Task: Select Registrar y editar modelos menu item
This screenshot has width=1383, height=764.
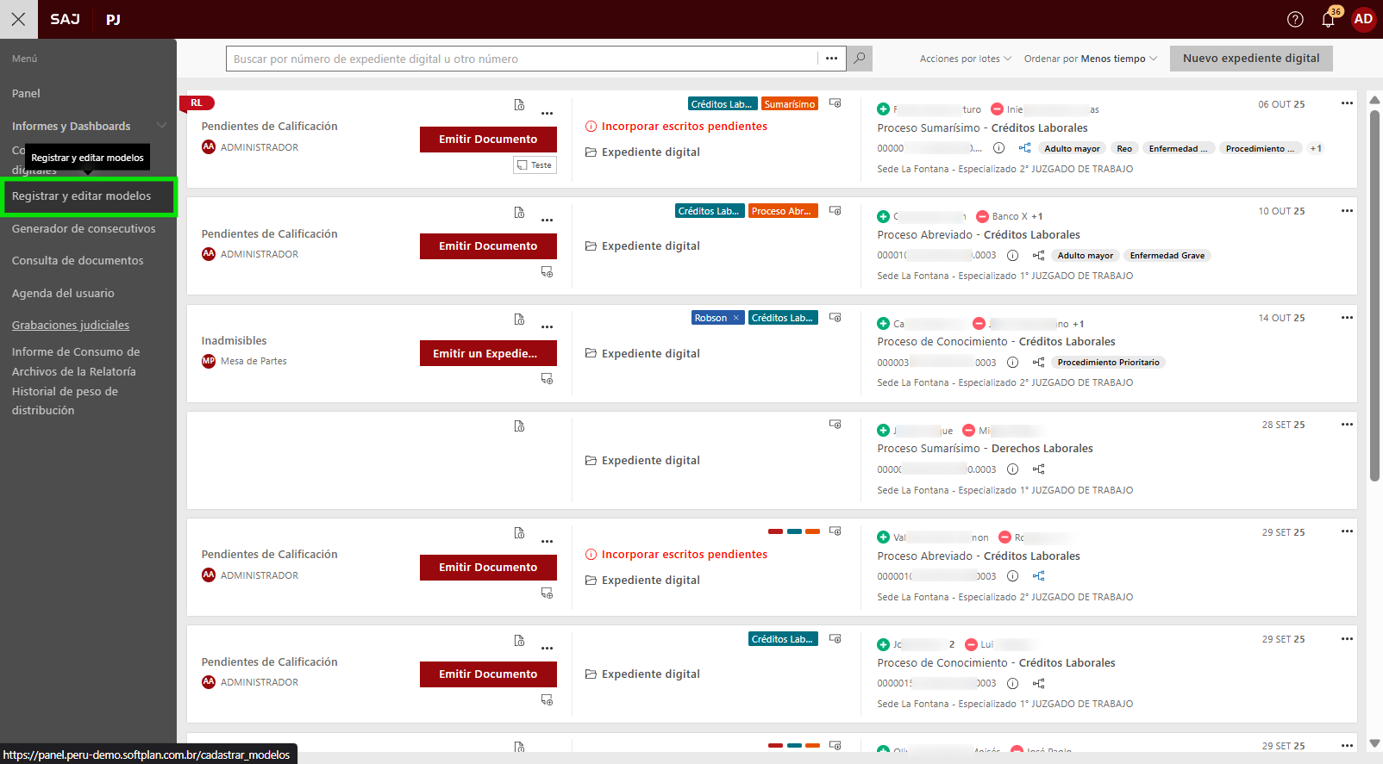Action: click(x=81, y=196)
